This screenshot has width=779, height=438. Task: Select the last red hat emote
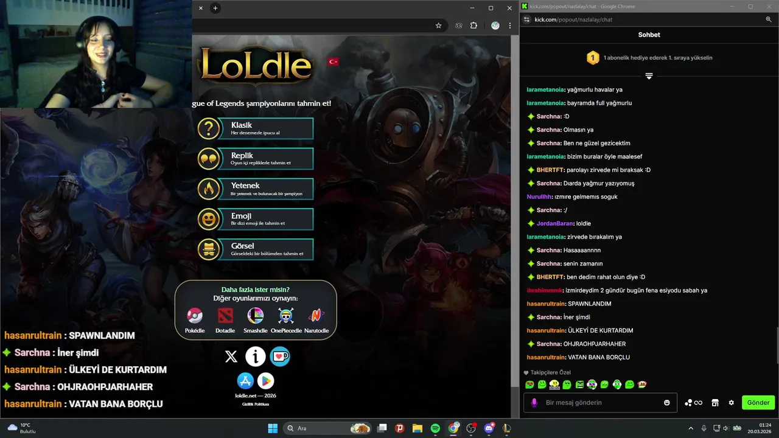641,384
